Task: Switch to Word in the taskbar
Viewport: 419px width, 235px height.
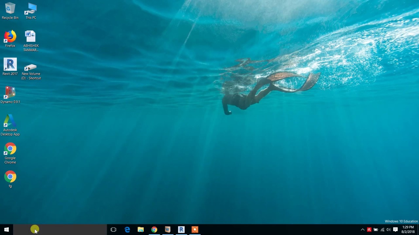Action: tap(167, 229)
